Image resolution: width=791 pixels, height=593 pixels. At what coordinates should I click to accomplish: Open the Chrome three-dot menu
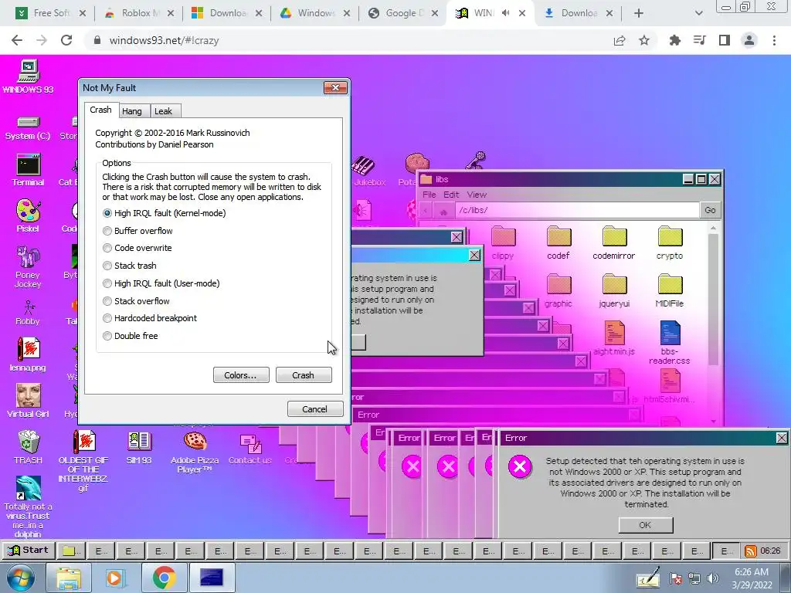coord(774,40)
